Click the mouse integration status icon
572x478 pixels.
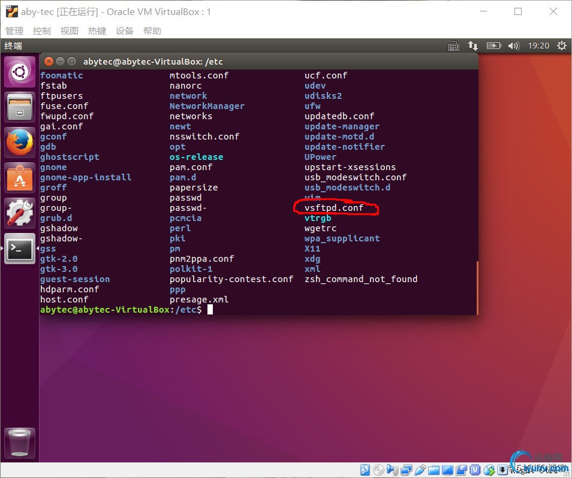[x=489, y=470]
